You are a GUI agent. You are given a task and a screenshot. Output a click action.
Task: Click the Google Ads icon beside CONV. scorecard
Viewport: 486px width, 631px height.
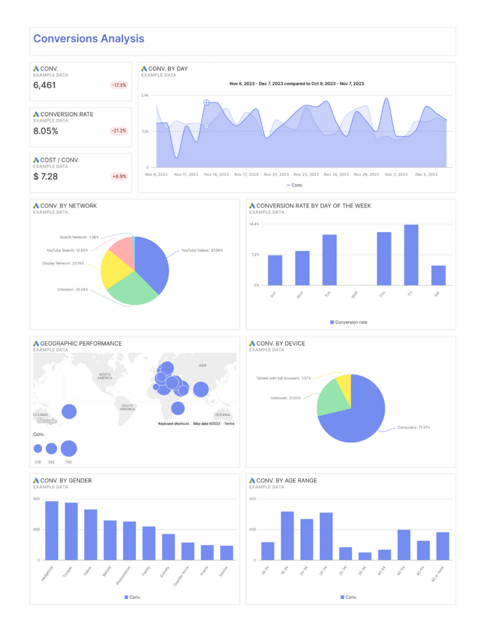36,69
